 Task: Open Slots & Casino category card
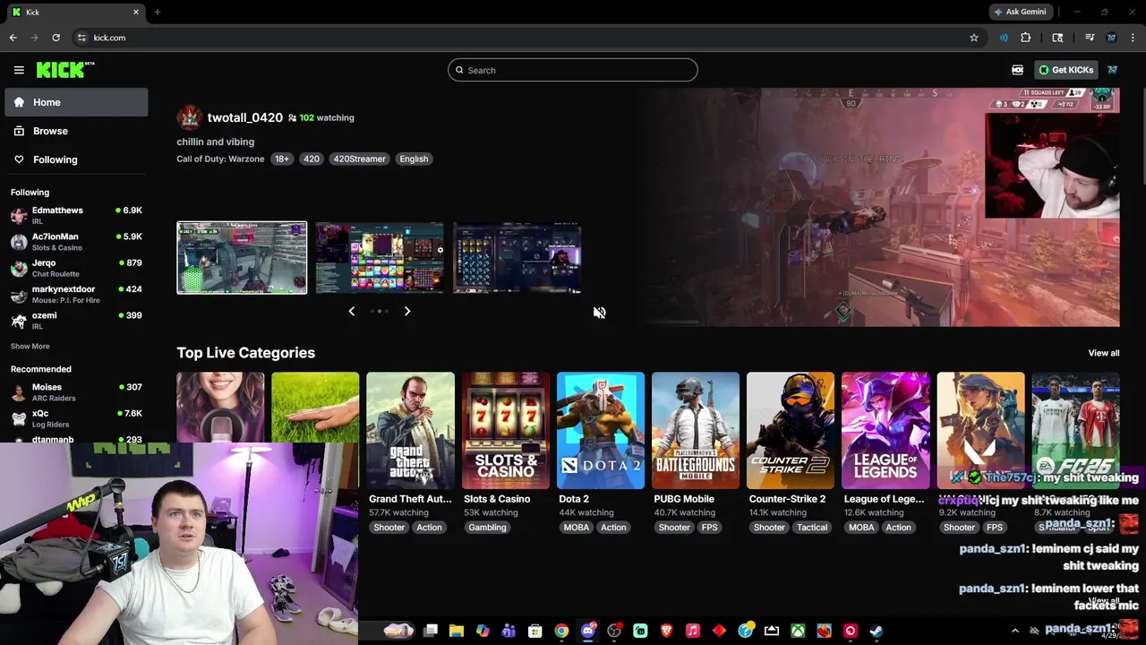click(505, 431)
